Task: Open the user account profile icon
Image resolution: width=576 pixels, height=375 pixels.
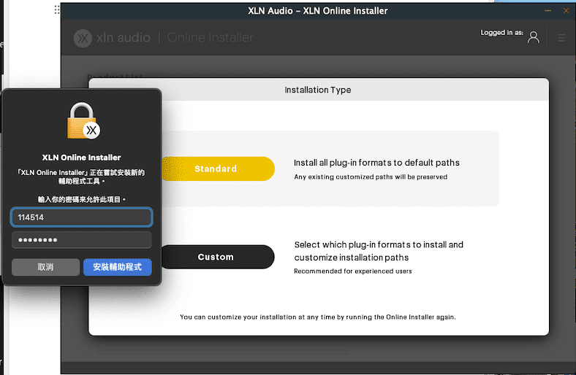Action: click(x=534, y=37)
